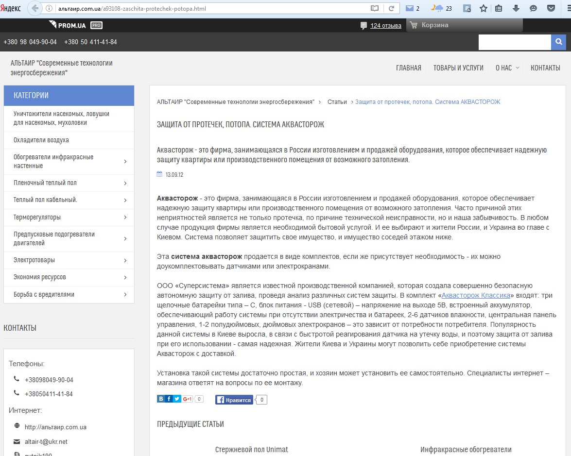Screen dimensions: 571x456
Task: Open the Pocket icon in toolbar
Action: click(551, 8)
